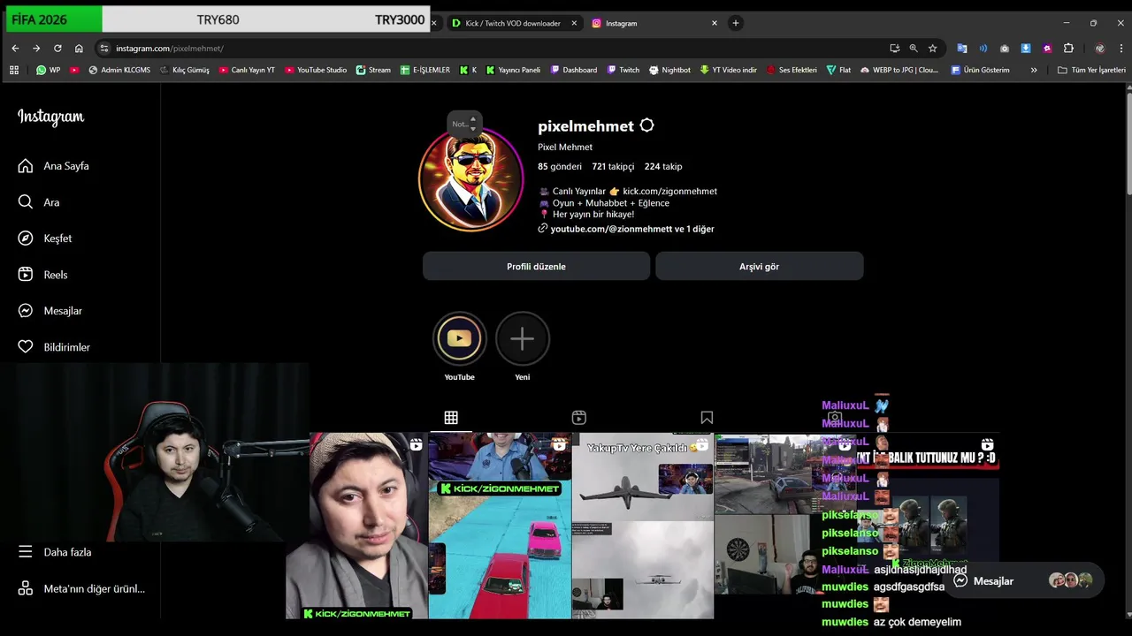Viewport: 1132px width, 636px height.
Task: Open browser home page
Action: pyautogui.click(x=79, y=48)
